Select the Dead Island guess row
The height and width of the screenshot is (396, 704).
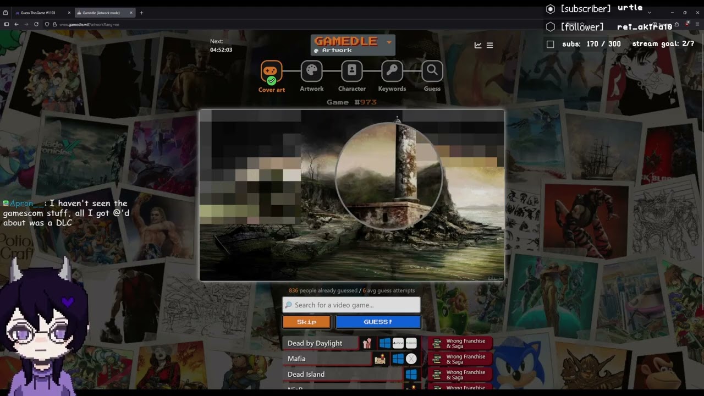pos(342,374)
